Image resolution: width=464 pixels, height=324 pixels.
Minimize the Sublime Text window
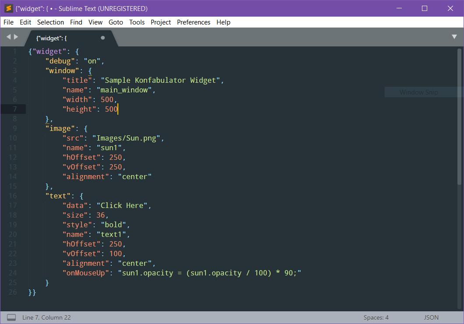[x=399, y=8]
